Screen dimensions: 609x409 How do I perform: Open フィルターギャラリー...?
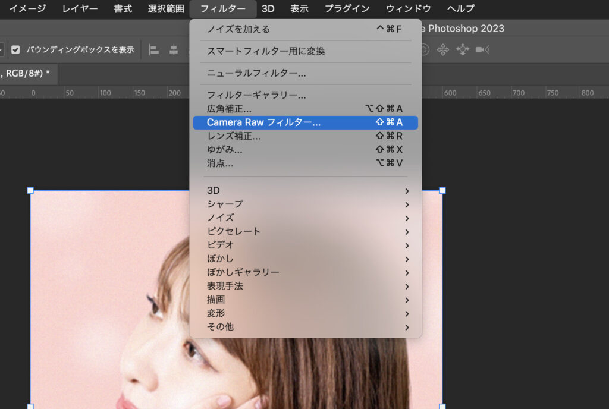[x=305, y=95]
